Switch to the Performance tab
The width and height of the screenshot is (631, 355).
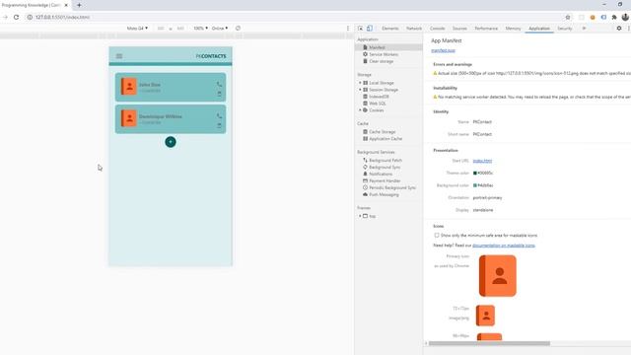click(486, 29)
